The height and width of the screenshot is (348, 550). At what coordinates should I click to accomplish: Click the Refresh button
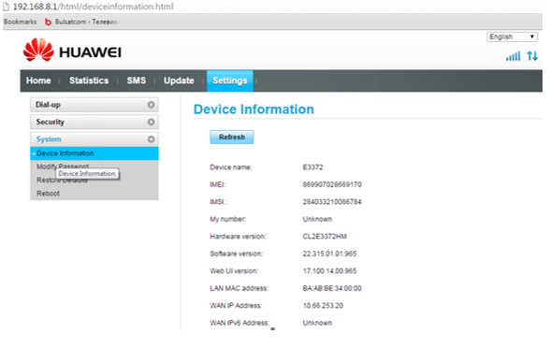(232, 137)
